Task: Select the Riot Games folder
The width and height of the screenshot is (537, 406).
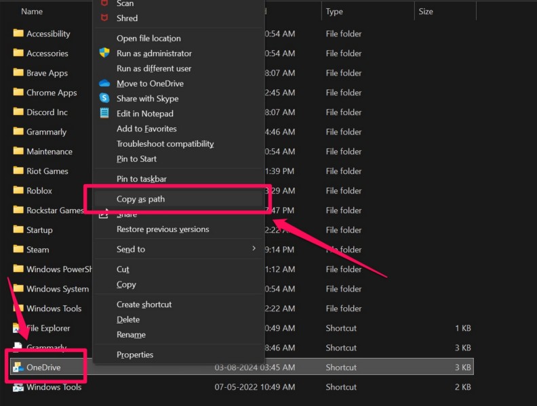Action: [x=47, y=171]
